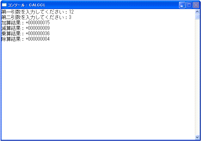Click the 第二引数を入力してください prompt line
Screen dimensions: 201x141
(x=36, y=17)
